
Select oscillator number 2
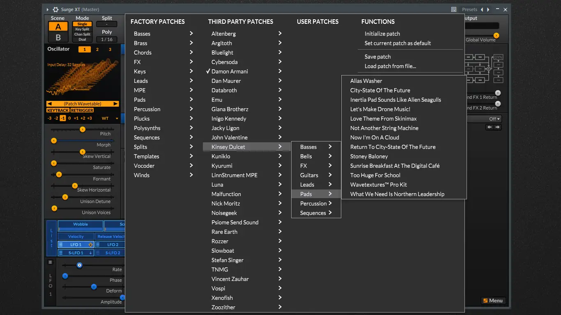pos(97,50)
